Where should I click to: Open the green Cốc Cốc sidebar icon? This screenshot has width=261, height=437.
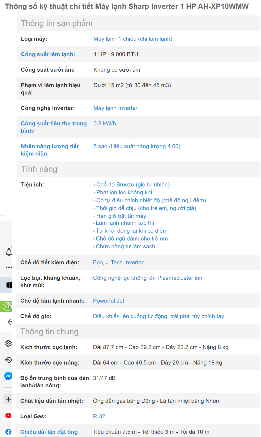coord(7,306)
